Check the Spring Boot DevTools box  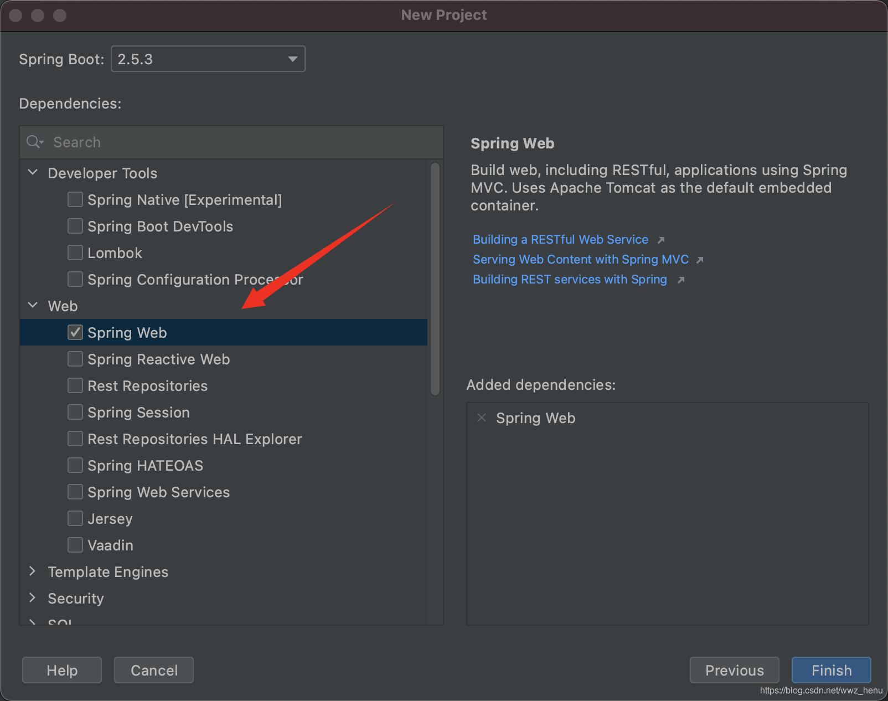click(75, 226)
